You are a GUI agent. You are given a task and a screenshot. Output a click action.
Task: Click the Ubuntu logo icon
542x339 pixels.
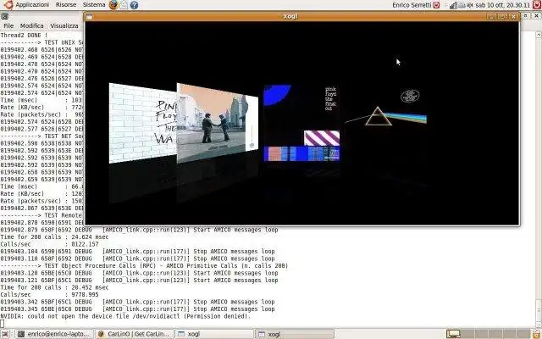tap(8, 4)
